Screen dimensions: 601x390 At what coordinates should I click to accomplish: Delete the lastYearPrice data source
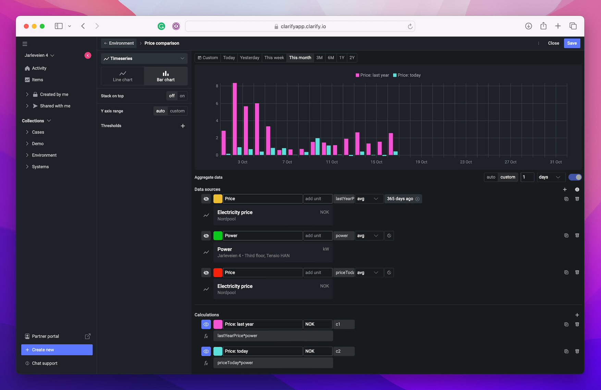click(577, 199)
